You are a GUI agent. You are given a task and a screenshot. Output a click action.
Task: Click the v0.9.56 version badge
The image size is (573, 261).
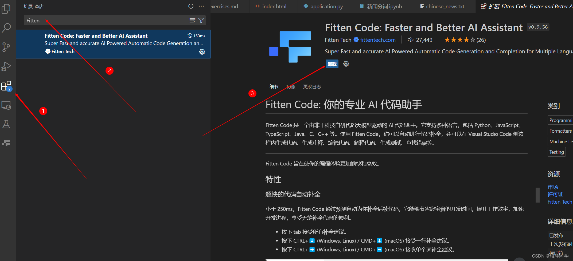538,27
